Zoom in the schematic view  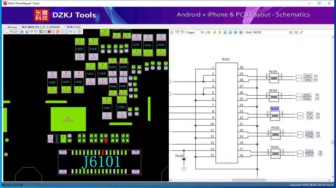click(x=241, y=32)
